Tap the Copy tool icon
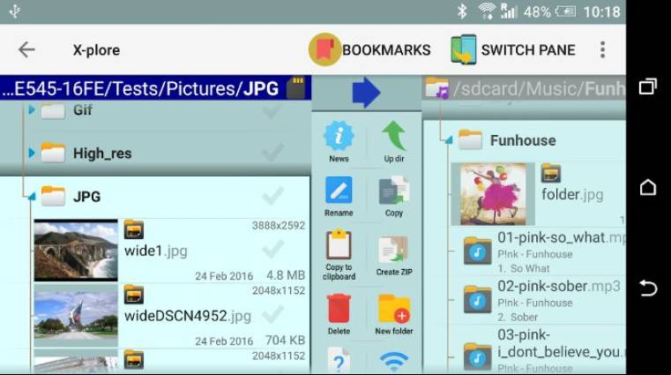The width and height of the screenshot is (671, 375). pyautogui.click(x=394, y=191)
